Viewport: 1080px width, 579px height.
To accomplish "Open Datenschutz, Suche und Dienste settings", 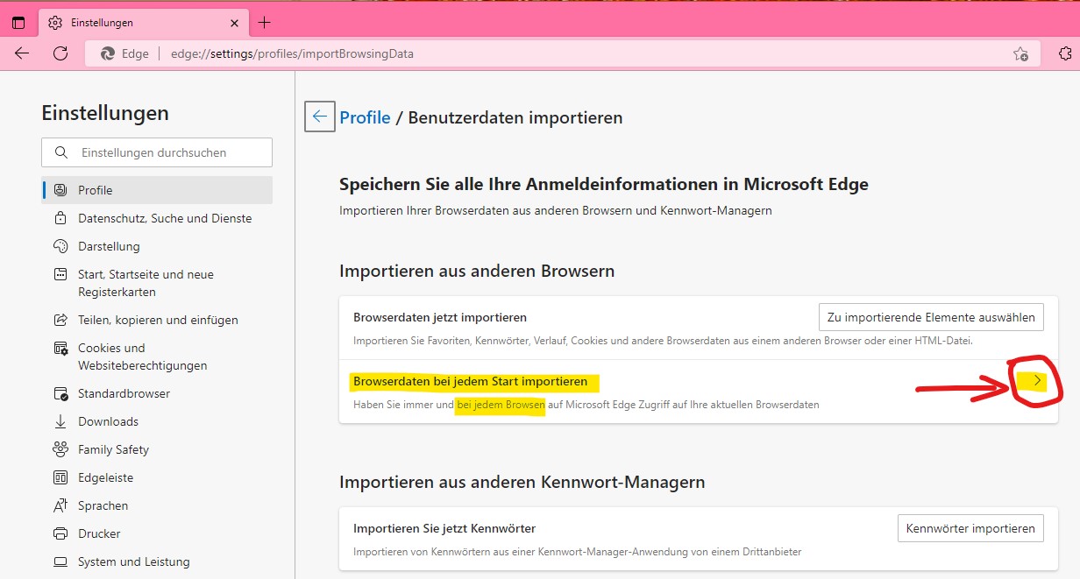I will tap(164, 218).
